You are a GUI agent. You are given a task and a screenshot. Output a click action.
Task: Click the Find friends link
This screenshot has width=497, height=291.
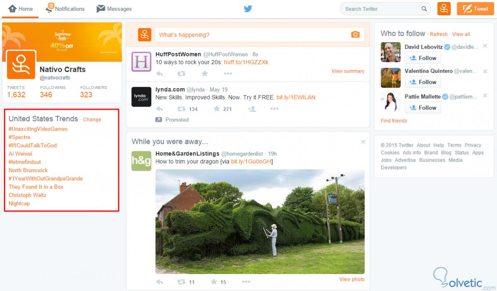394,121
